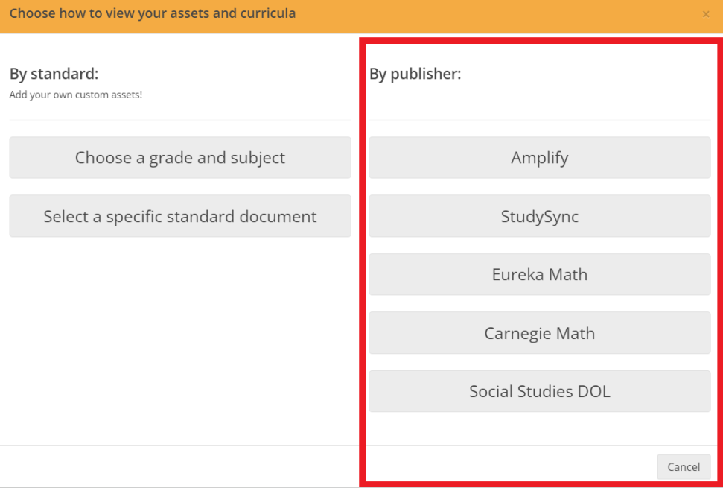Viewport: 723px width, 488px height.
Task: Click "Add your own custom assets!" text
Action: point(75,95)
